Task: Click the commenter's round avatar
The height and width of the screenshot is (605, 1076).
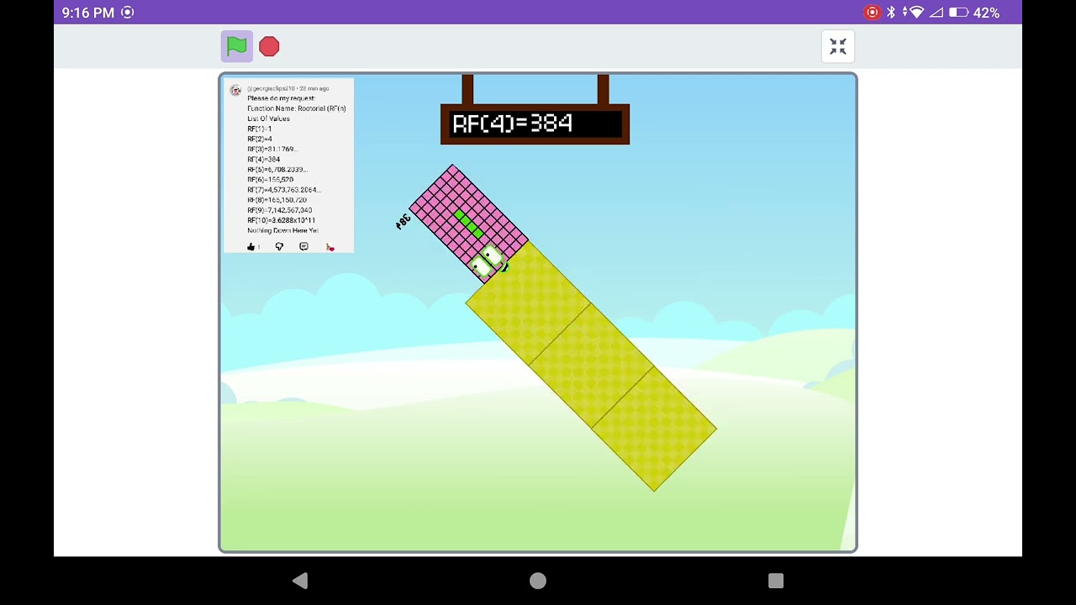Action: (x=235, y=90)
